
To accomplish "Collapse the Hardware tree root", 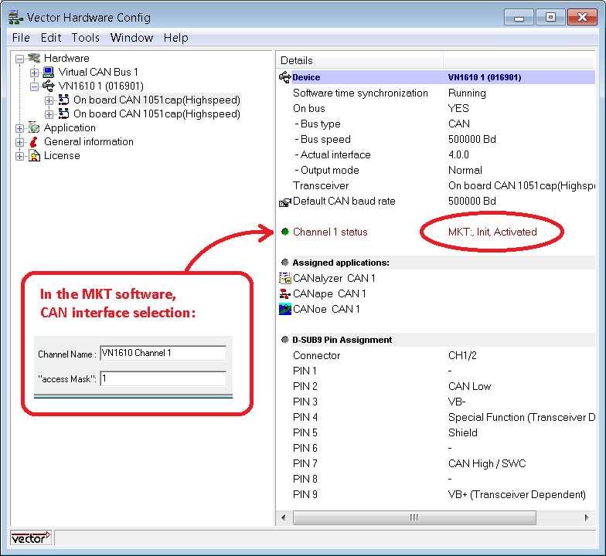I will tap(19, 59).
